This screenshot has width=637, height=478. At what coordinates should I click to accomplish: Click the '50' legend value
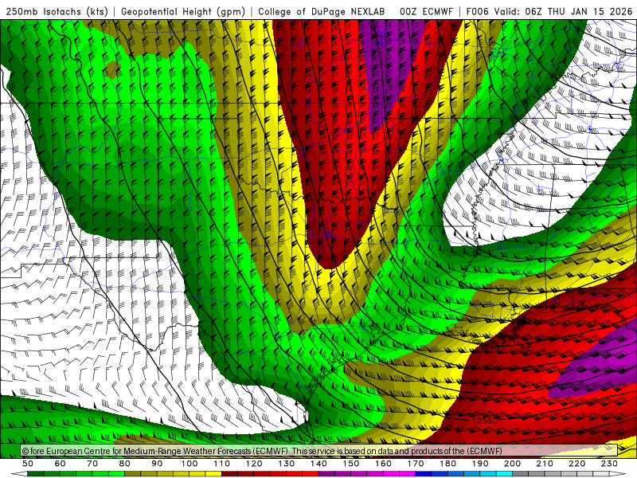[28, 464]
